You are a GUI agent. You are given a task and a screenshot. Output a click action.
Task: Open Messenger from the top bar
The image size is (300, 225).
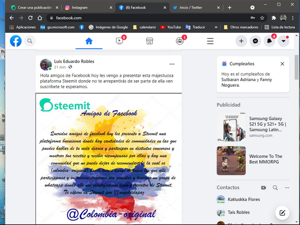click(x=255, y=41)
